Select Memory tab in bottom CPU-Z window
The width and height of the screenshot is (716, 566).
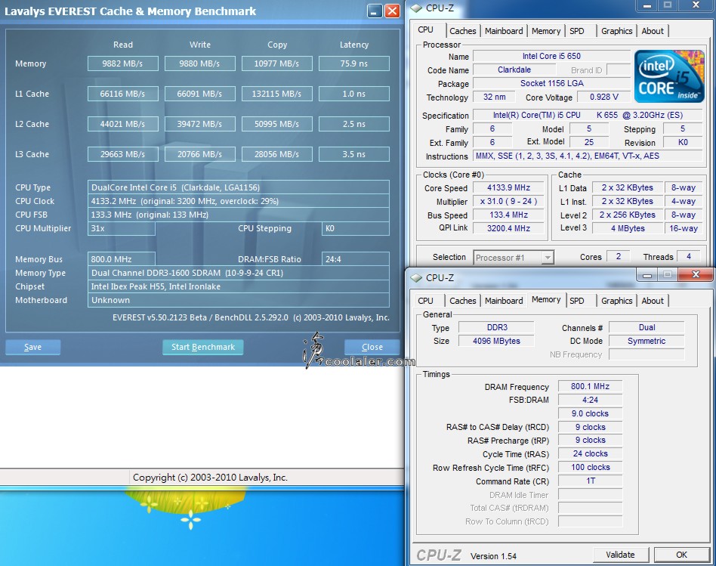click(546, 300)
